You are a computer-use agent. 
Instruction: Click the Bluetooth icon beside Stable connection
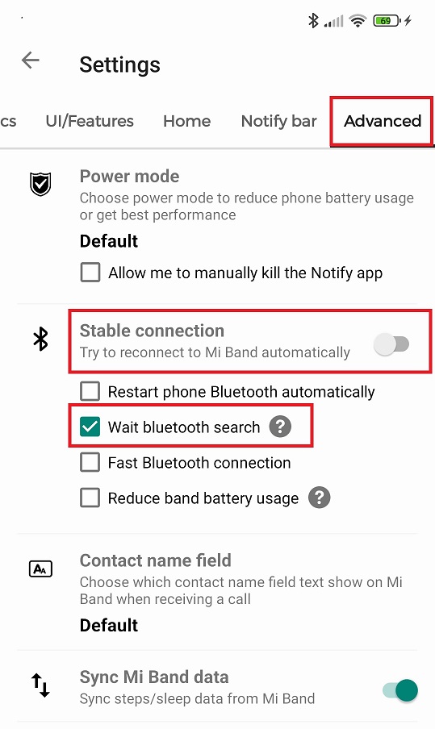pos(41,339)
